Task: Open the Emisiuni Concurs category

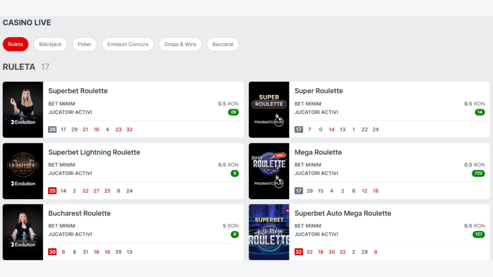Action: tap(128, 44)
